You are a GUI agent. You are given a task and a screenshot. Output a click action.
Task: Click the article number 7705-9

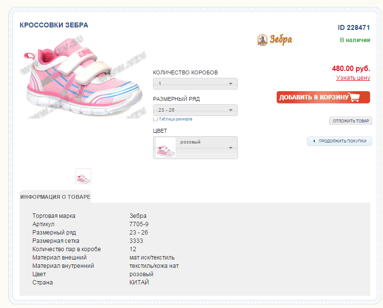(x=139, y=224)
